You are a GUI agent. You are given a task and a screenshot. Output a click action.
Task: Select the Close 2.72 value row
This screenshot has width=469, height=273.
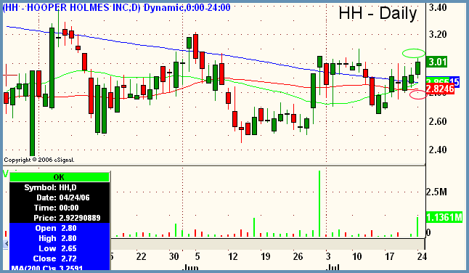[x=60, y=258]
